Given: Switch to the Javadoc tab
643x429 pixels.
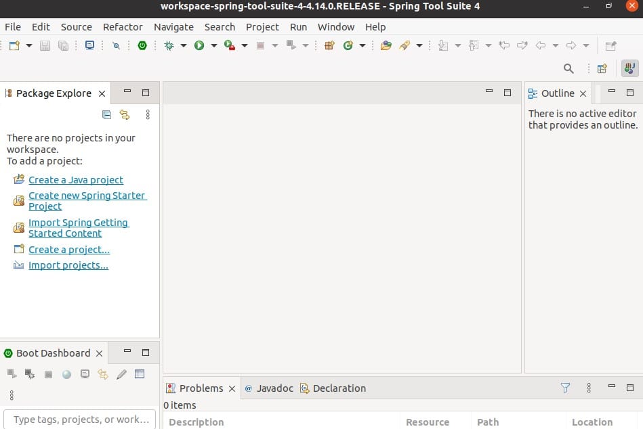Looking at the screenshot, I should pos(270,388).
